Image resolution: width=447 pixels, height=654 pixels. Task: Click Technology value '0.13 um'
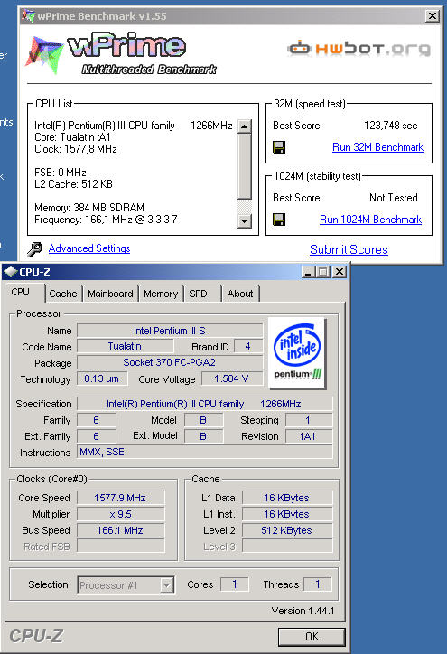(102, 378)
